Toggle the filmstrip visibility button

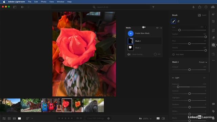pyautogui.click(x=158, y=118)
